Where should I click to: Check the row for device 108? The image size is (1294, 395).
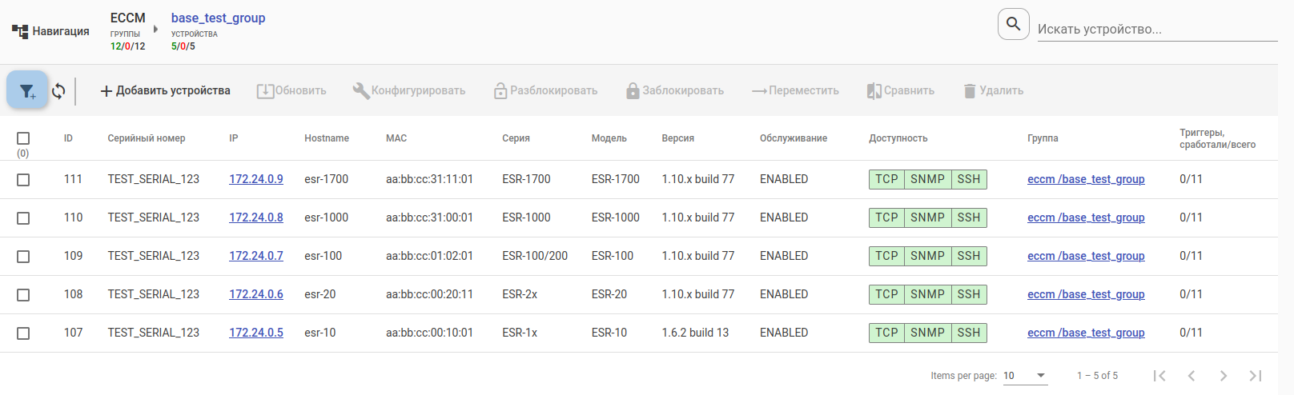click(x=23, y=295)
